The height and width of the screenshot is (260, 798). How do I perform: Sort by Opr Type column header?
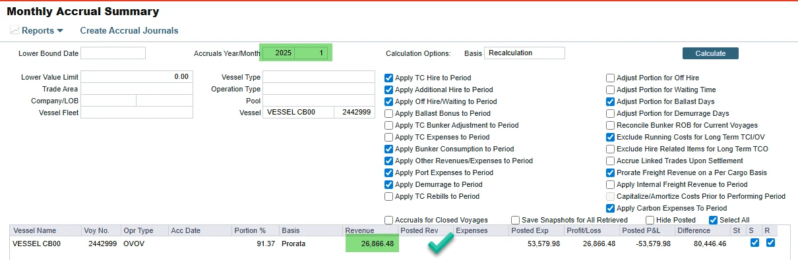144,230
